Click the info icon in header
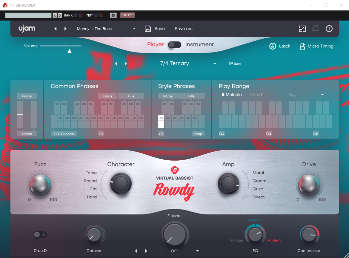Image resolution: width=349 pixels, height=258 pixels. point(329,29)
